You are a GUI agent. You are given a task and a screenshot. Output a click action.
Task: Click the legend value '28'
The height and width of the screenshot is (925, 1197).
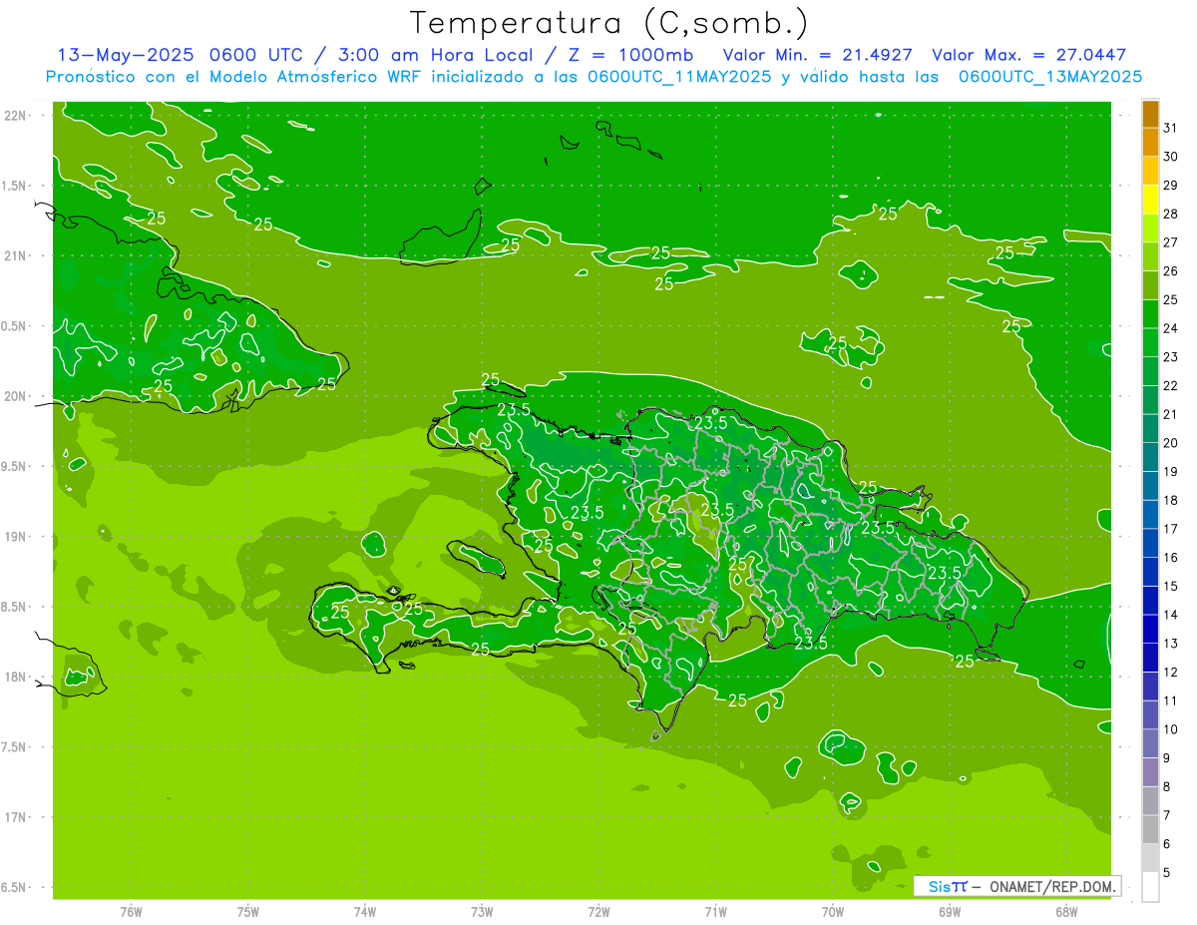tap(1171, 214)
